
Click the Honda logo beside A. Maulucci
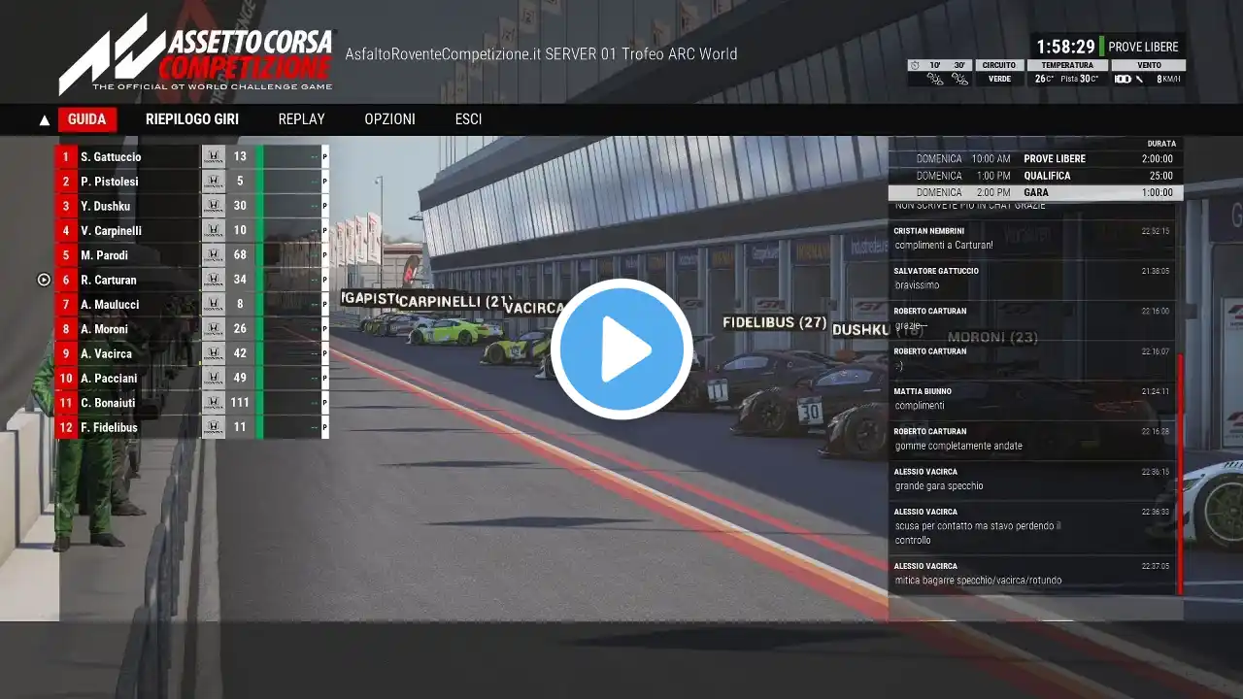coord(214,304)
